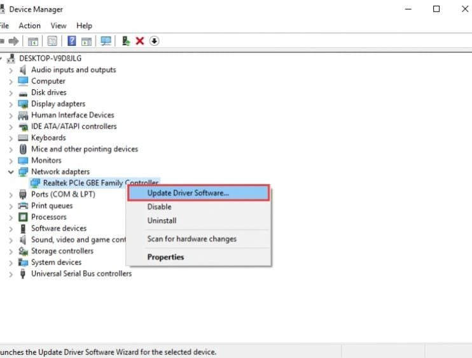This screenshot has width=472, height=358.
Task: Click the down-arrow disable device toolbar icon
Action: click(154, 41)
